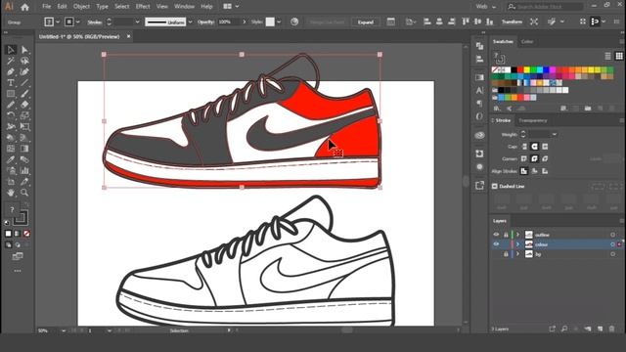Click the Home icon in top bar

click(x=24, y=7)
